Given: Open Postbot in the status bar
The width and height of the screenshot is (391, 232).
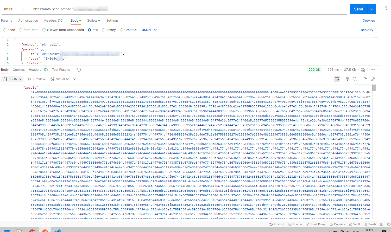Looking at the screenshot, I should [277, 224].
